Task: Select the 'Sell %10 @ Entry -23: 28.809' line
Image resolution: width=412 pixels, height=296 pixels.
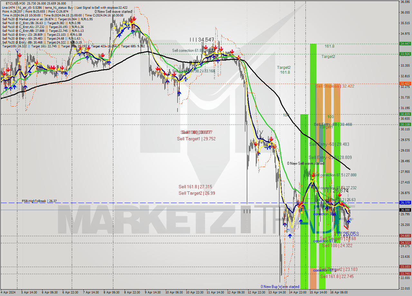Action: tap(42, 34)
